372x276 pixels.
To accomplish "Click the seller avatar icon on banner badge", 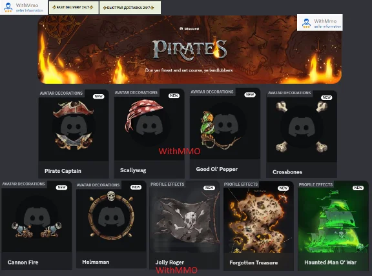I will 306,23.
